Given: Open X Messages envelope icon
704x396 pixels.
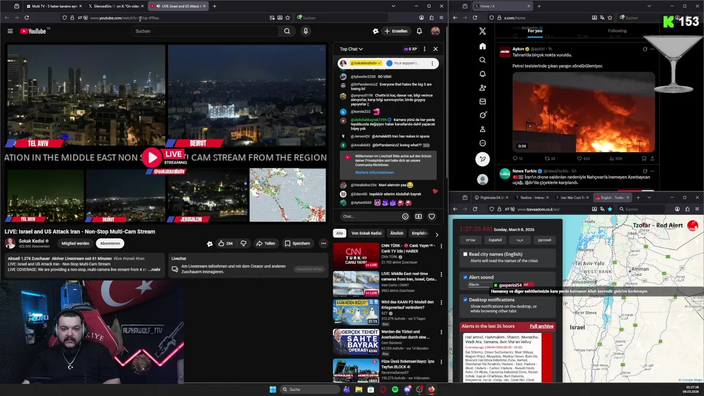Looking at the screenshot, I should (482, 101).
